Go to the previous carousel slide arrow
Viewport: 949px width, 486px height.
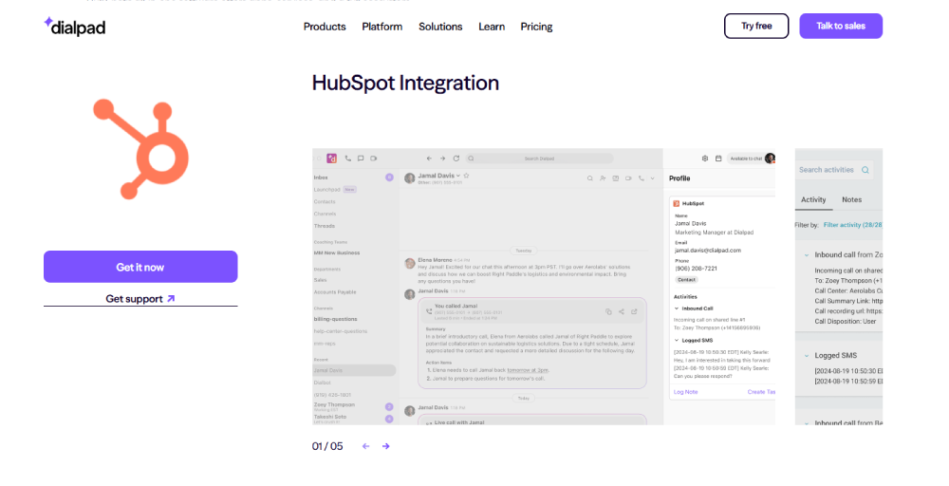[x=365, y=447]
